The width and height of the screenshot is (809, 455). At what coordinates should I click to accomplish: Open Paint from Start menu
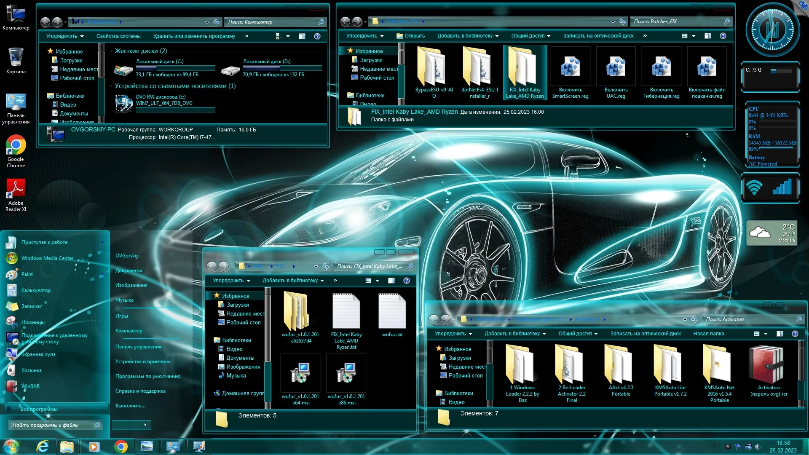pyautogui.click(x=27, y=274)
